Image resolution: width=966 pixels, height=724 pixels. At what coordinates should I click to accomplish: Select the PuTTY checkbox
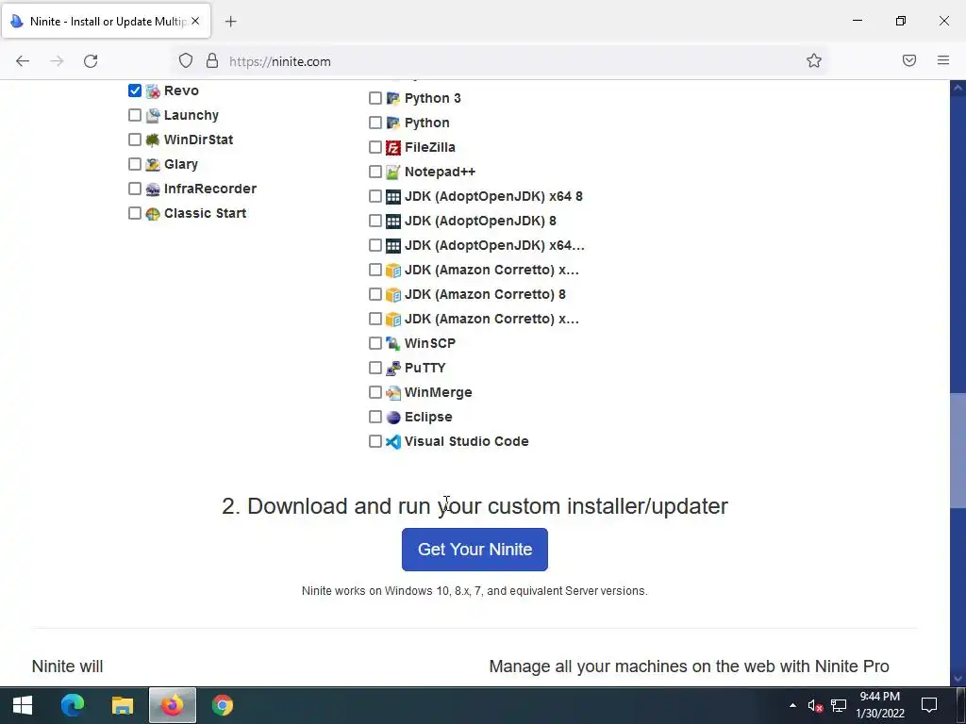pyautogui.click(x=375, y=368)
